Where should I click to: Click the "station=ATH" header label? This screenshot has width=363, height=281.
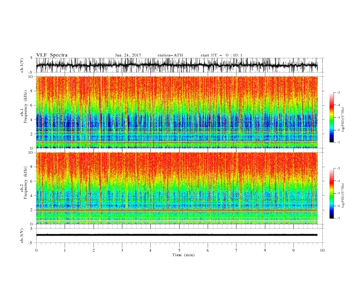[170, 55]
